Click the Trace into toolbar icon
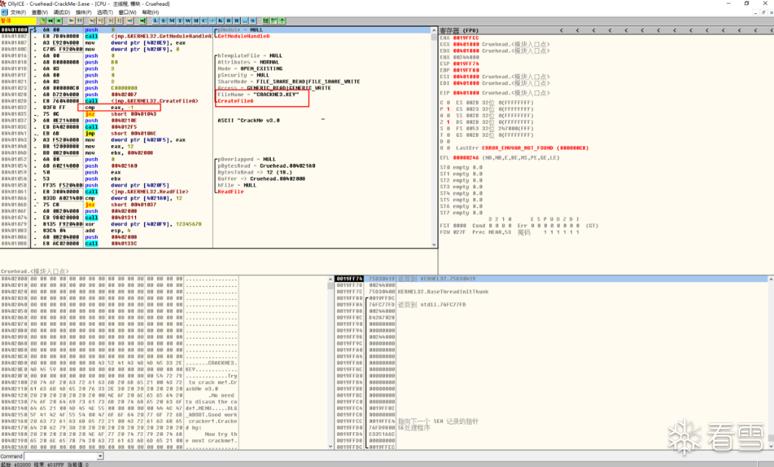This screenshot has width=774, height=467. (111, 21)
